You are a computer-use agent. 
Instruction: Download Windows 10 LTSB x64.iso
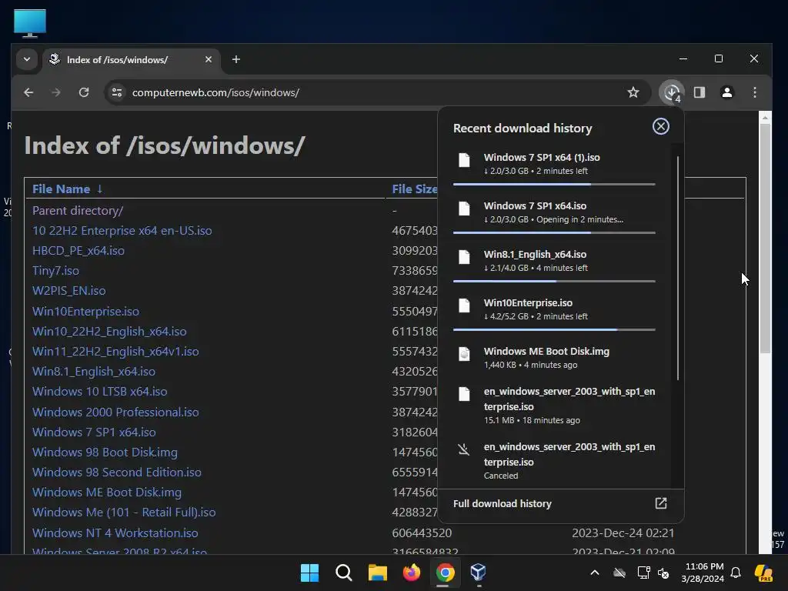pyautogui.click(x=99, y=392)
